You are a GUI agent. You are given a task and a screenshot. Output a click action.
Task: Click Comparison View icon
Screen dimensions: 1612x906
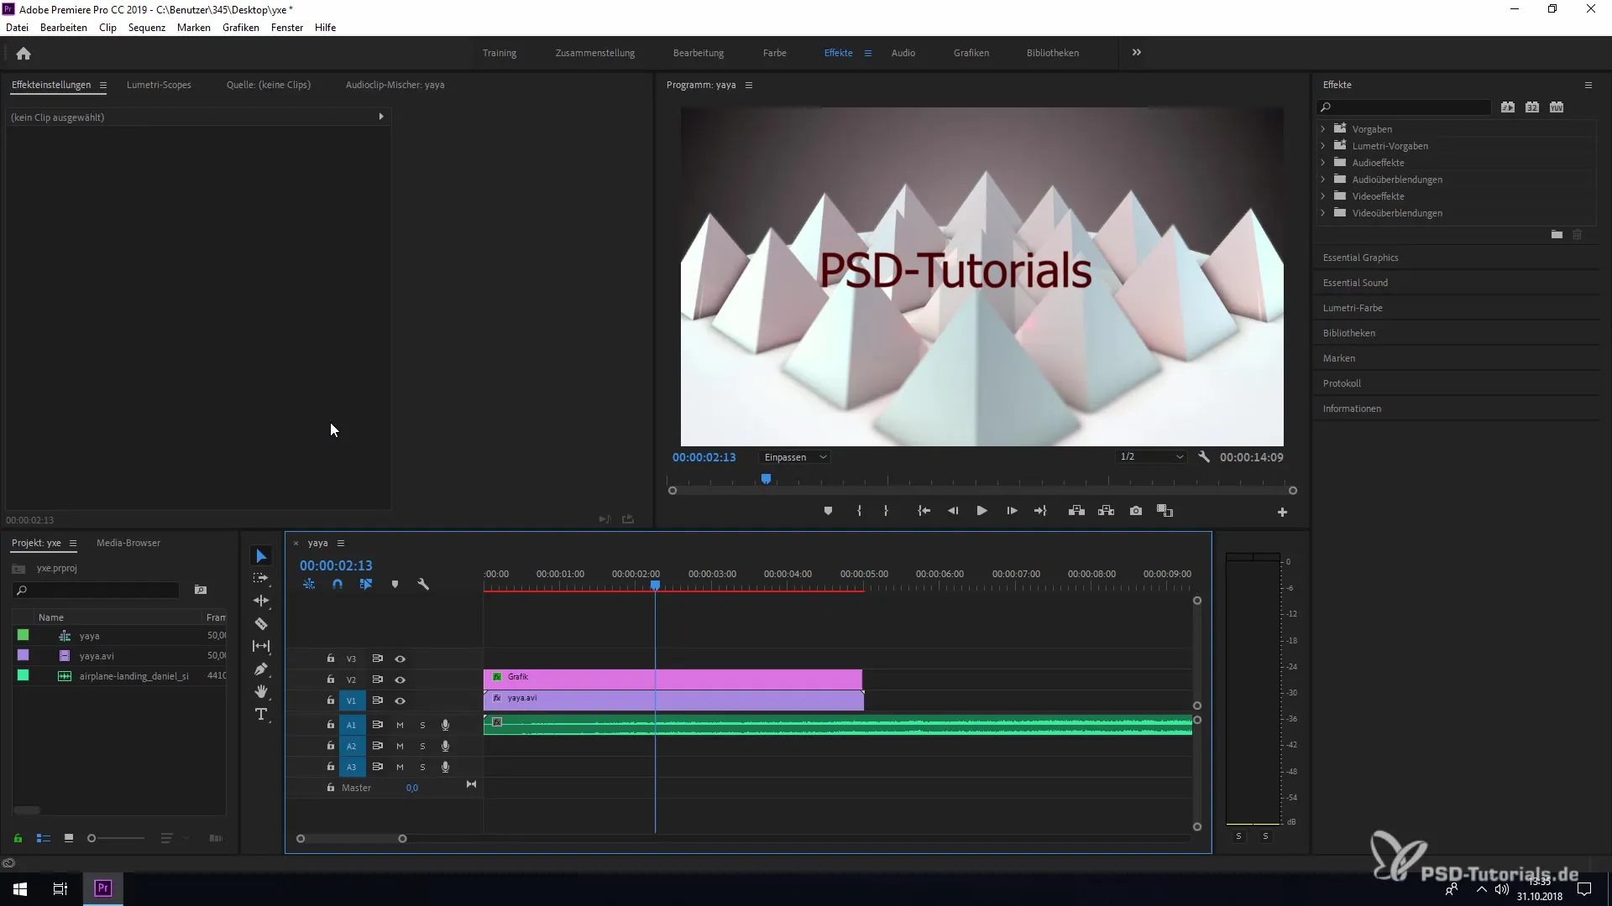pos(1165,511)
